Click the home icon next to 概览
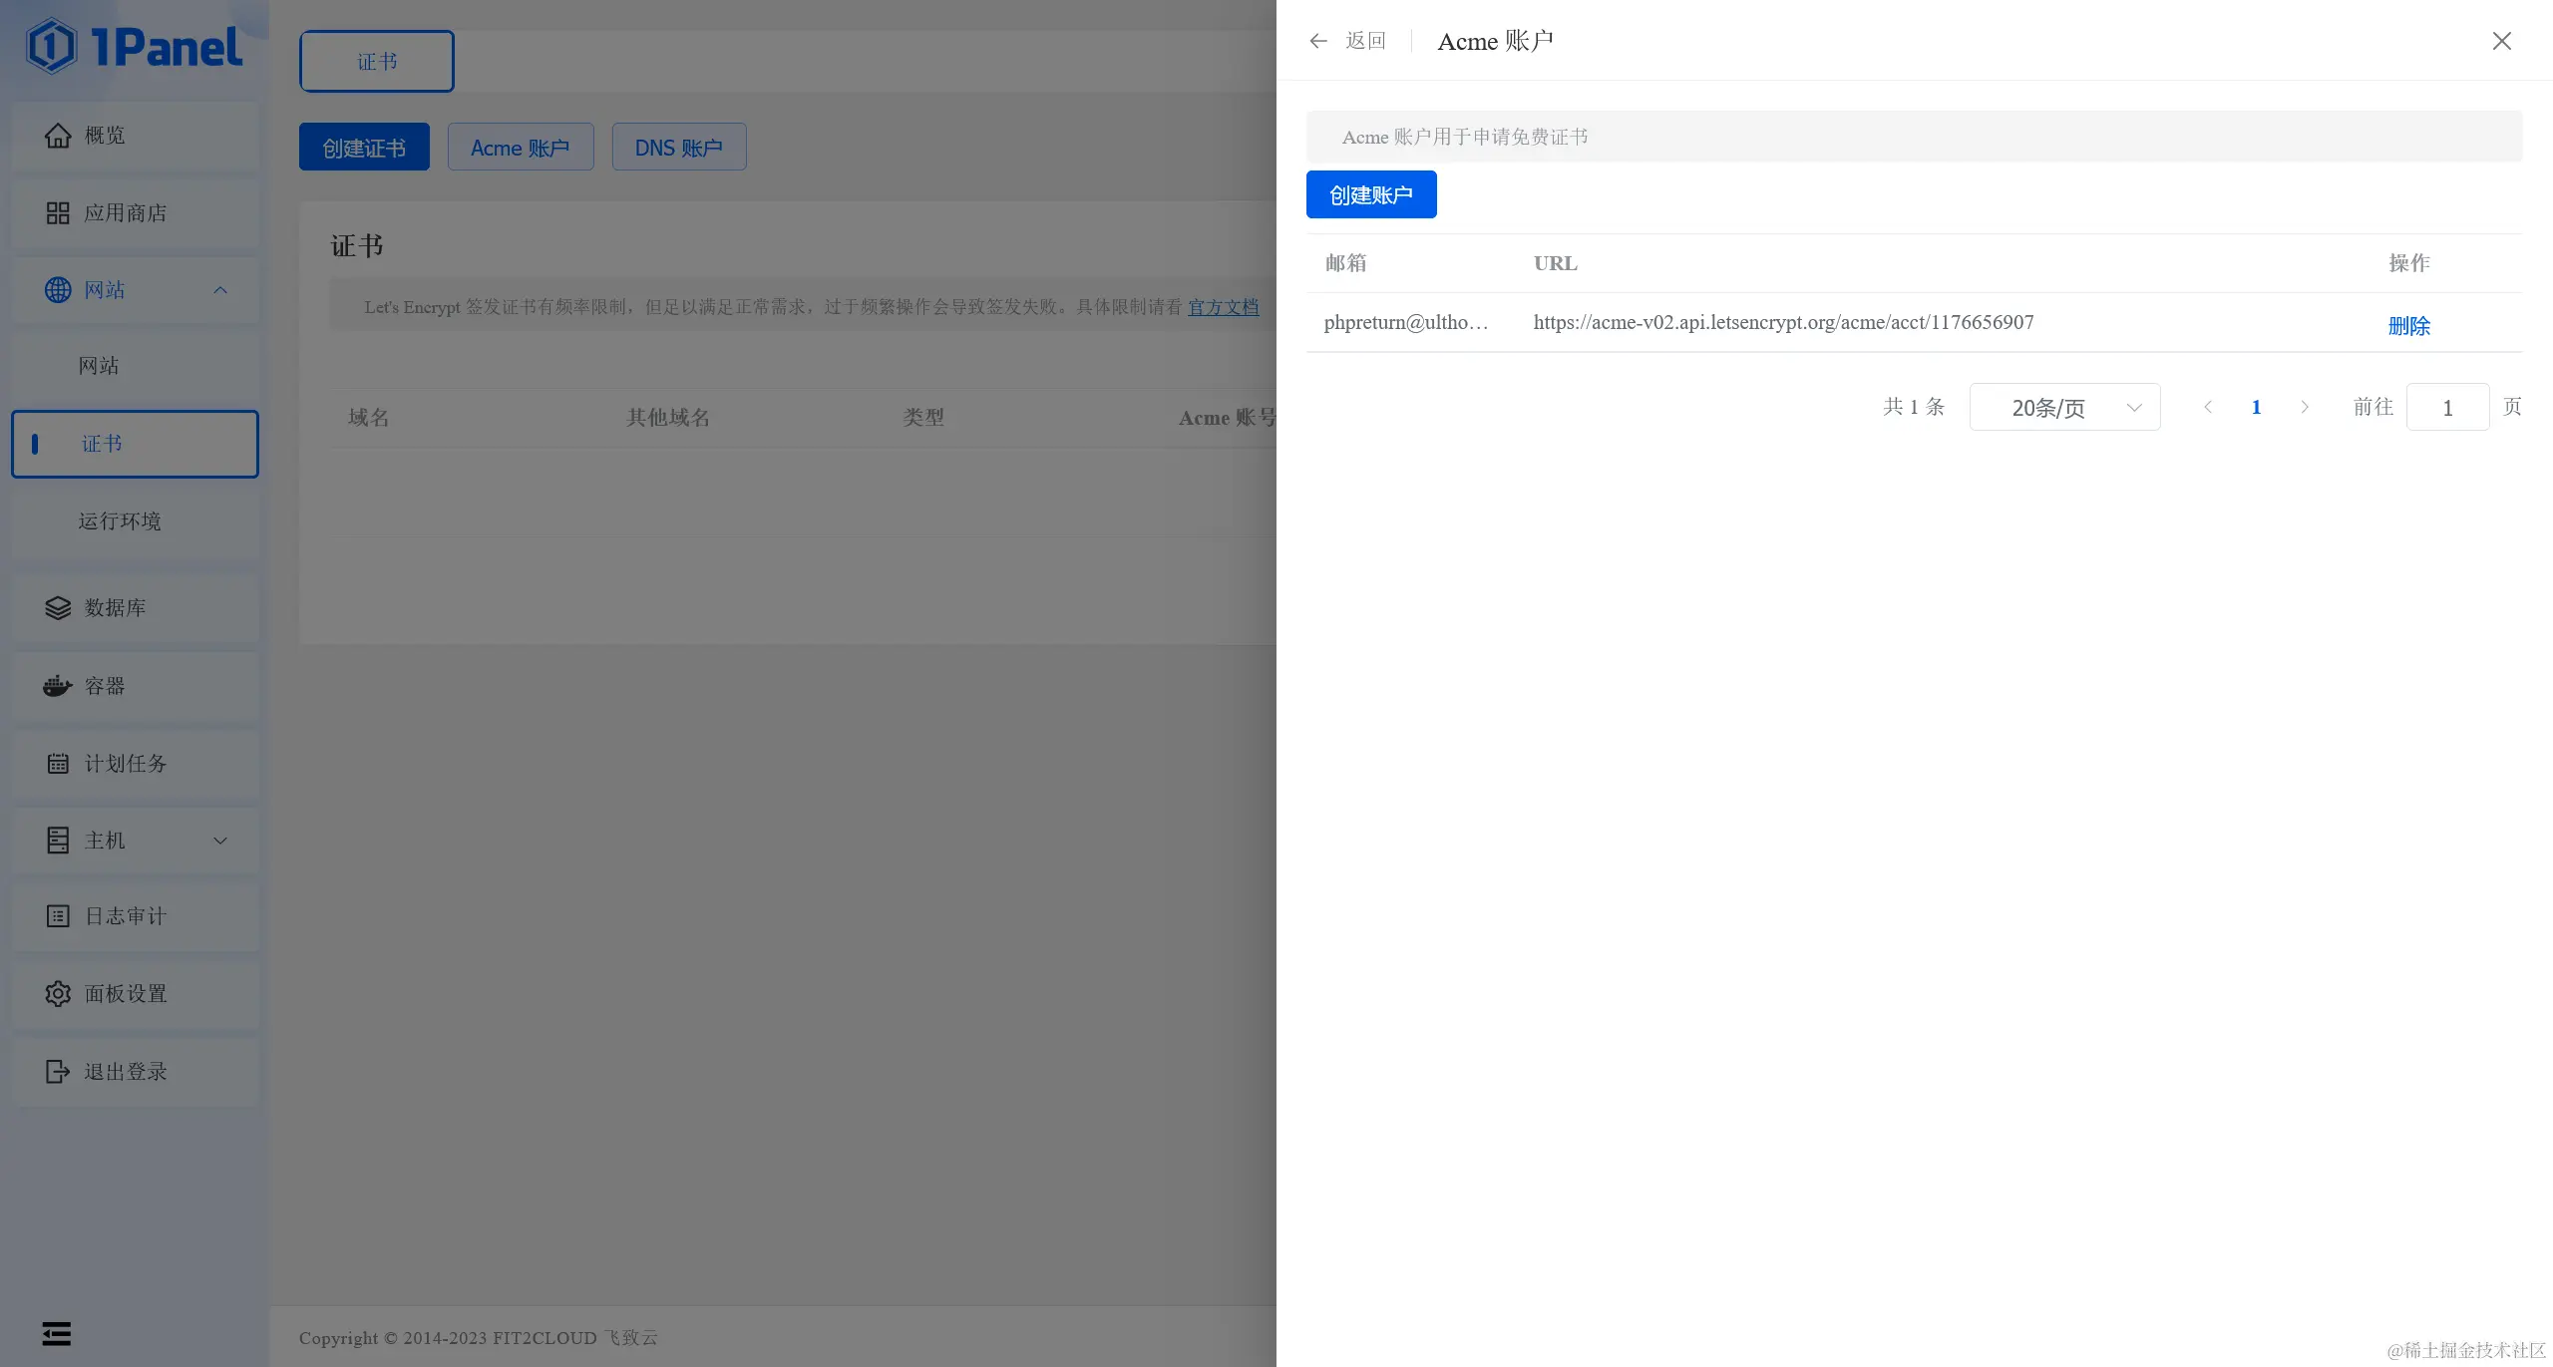The width and height of the screenshot is (2553, 1367). [x=58, y=135]
